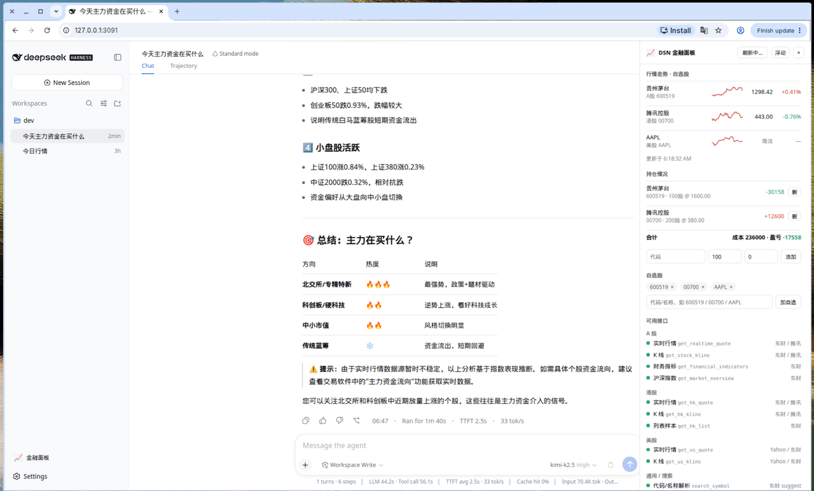The image size is (814, 491).
Task: Close the DSN 金融面板 panel
Action: 799,53
